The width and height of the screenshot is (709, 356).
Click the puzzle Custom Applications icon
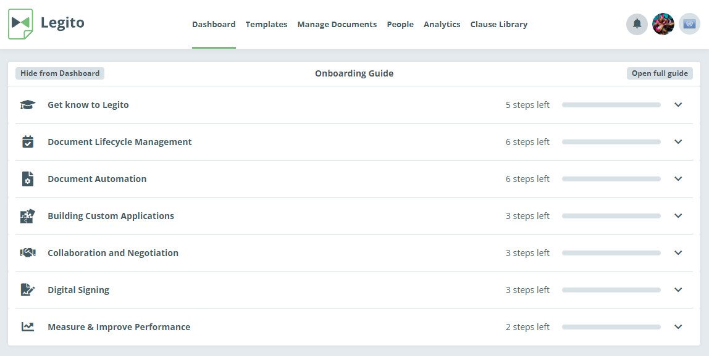point(28,216)
